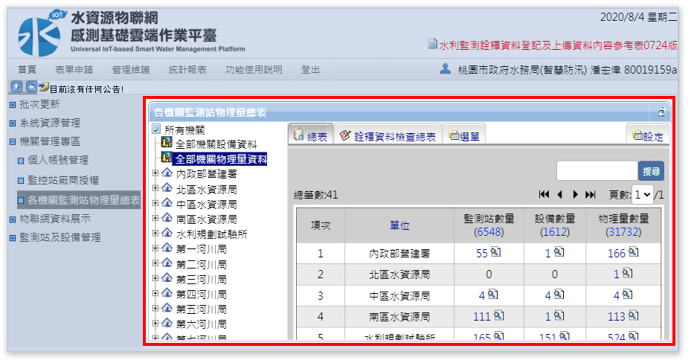Click the up arrow announcement icon
This screenshot has width=691, height=363.
16,87
